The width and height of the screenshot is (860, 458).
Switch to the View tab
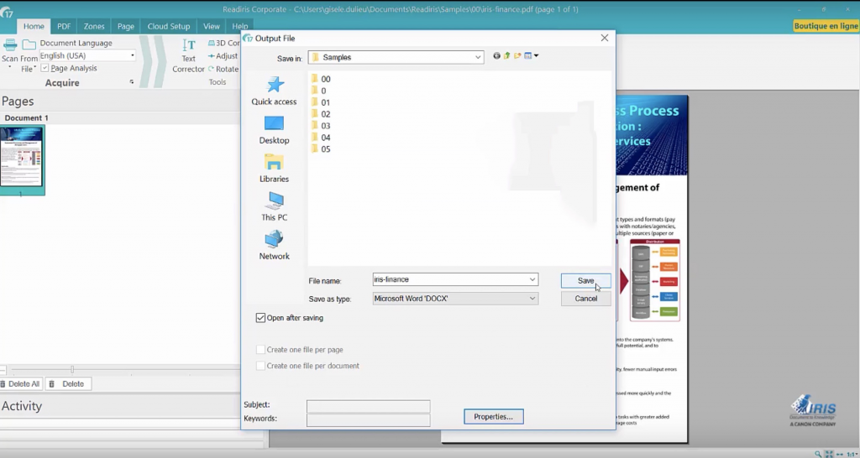[211, 26]
